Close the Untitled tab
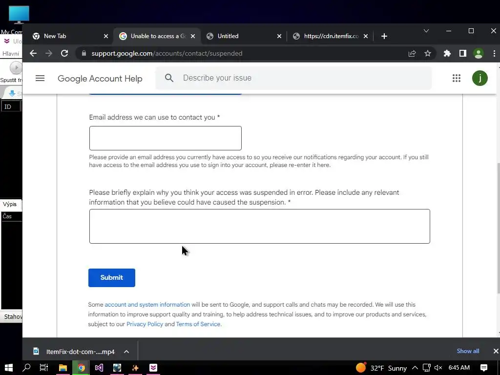 pos(279,36)
